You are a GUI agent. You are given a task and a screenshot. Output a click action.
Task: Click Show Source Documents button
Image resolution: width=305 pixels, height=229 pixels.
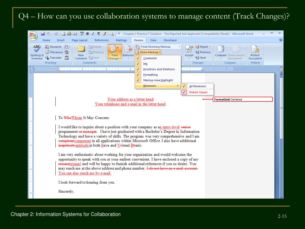coord(236,52)
